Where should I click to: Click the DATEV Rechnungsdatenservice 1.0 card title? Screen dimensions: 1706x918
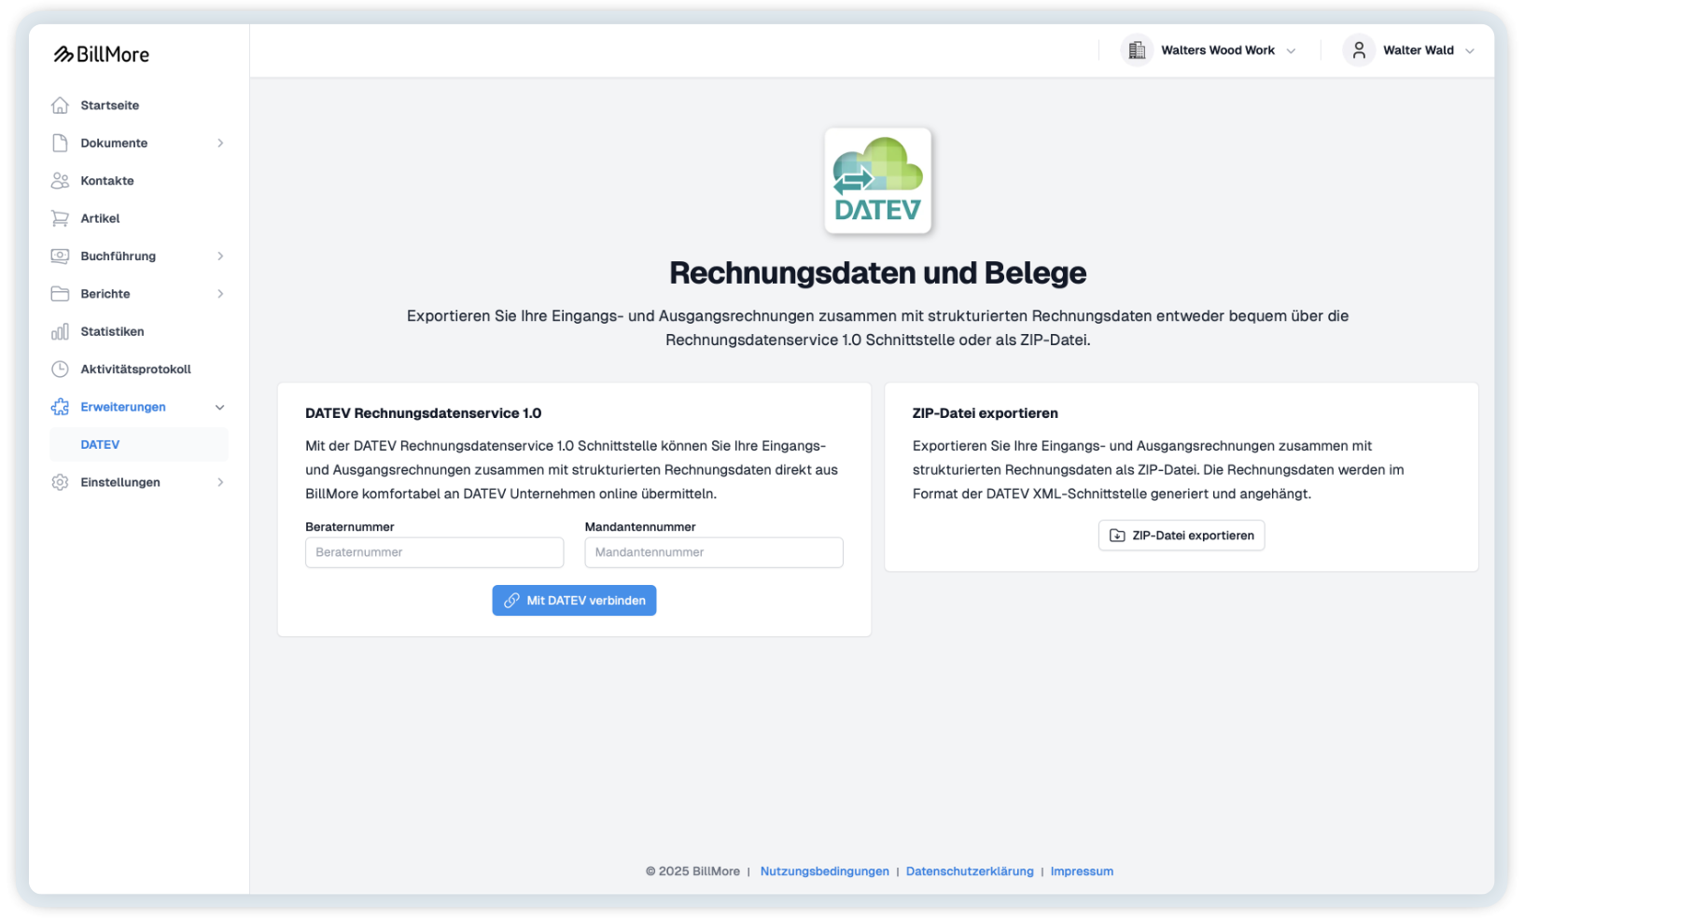(423, 413)
